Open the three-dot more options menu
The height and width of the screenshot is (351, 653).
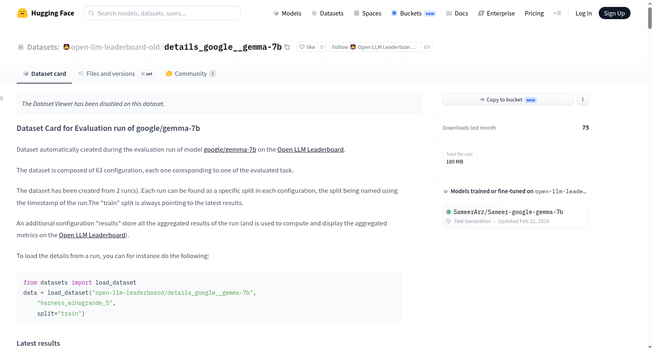click(x=583, y=99)
